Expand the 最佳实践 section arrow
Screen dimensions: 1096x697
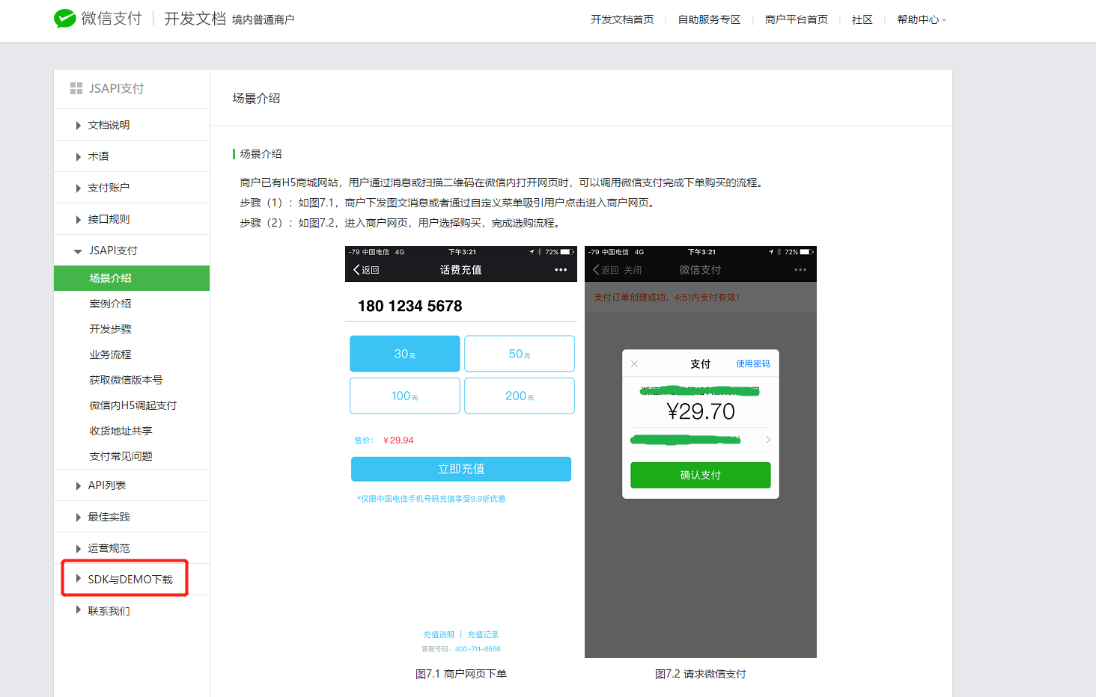pyautogui.click(x=78, y=518)
